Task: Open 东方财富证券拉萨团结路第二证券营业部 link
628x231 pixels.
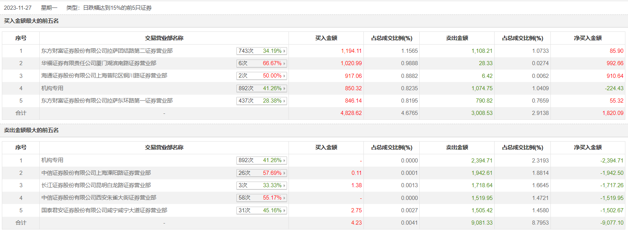Action: point(107,51)
